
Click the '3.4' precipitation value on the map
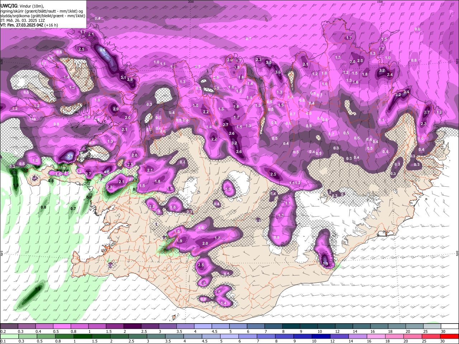[x=406, y=92]
